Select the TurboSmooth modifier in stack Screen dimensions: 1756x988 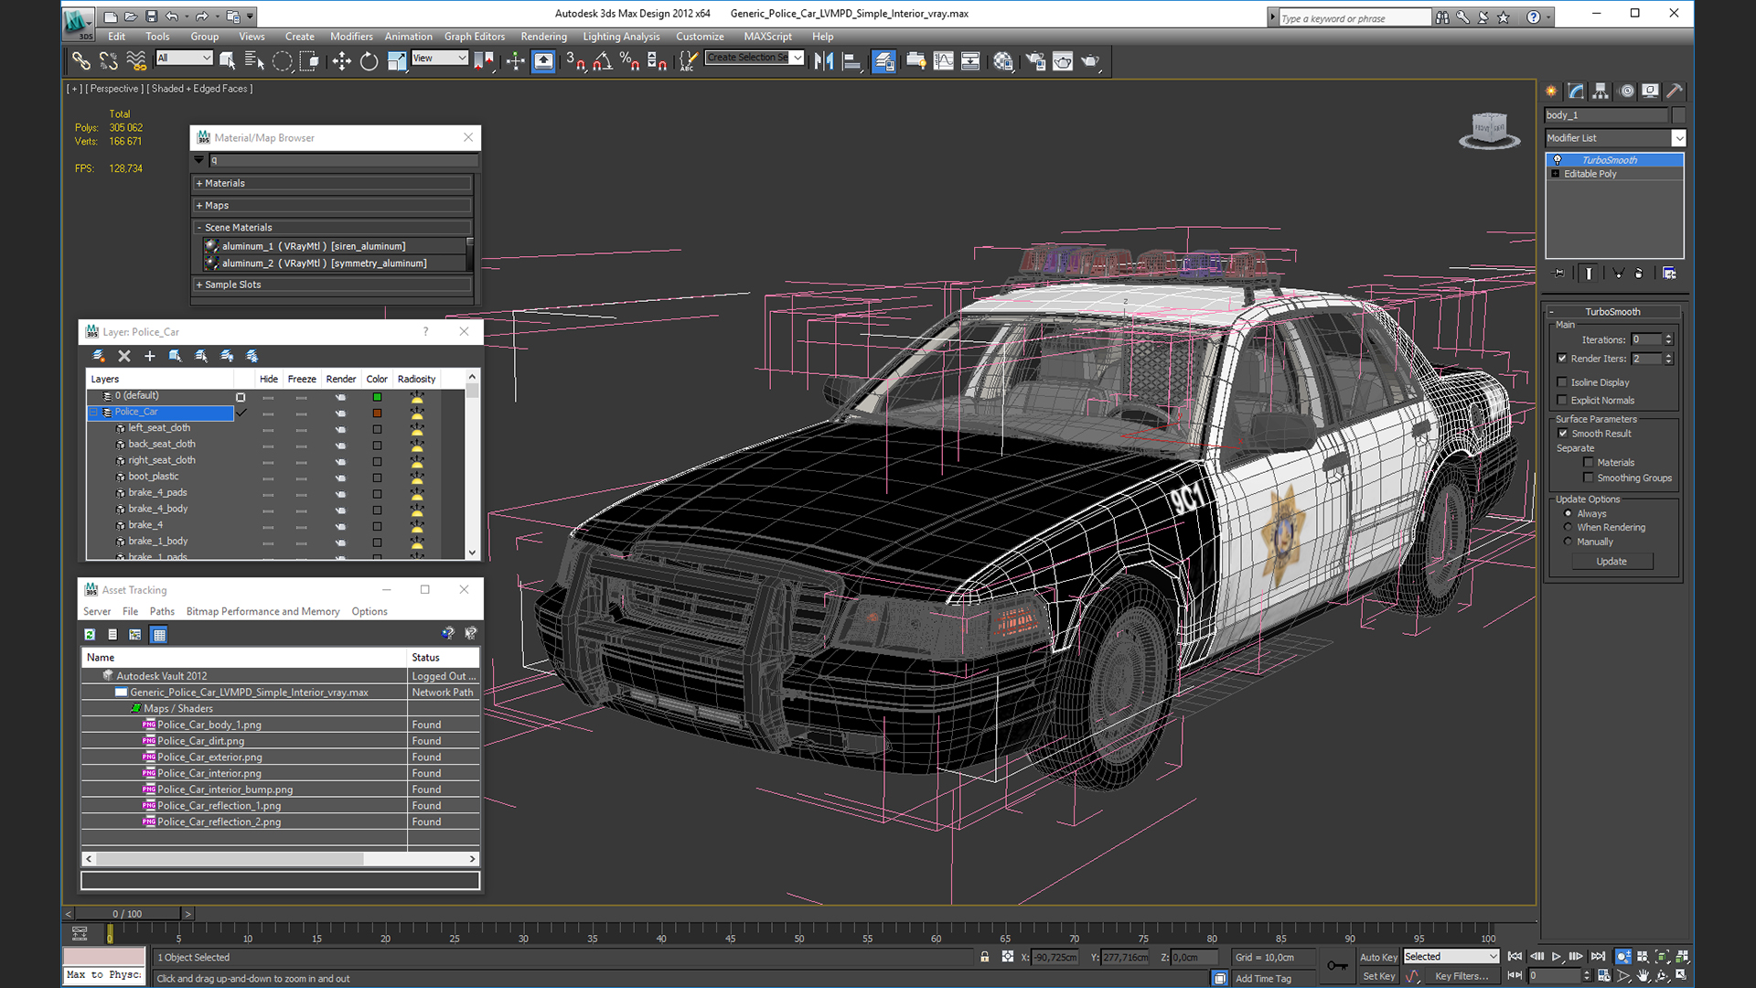click(x=1615, y=160)
